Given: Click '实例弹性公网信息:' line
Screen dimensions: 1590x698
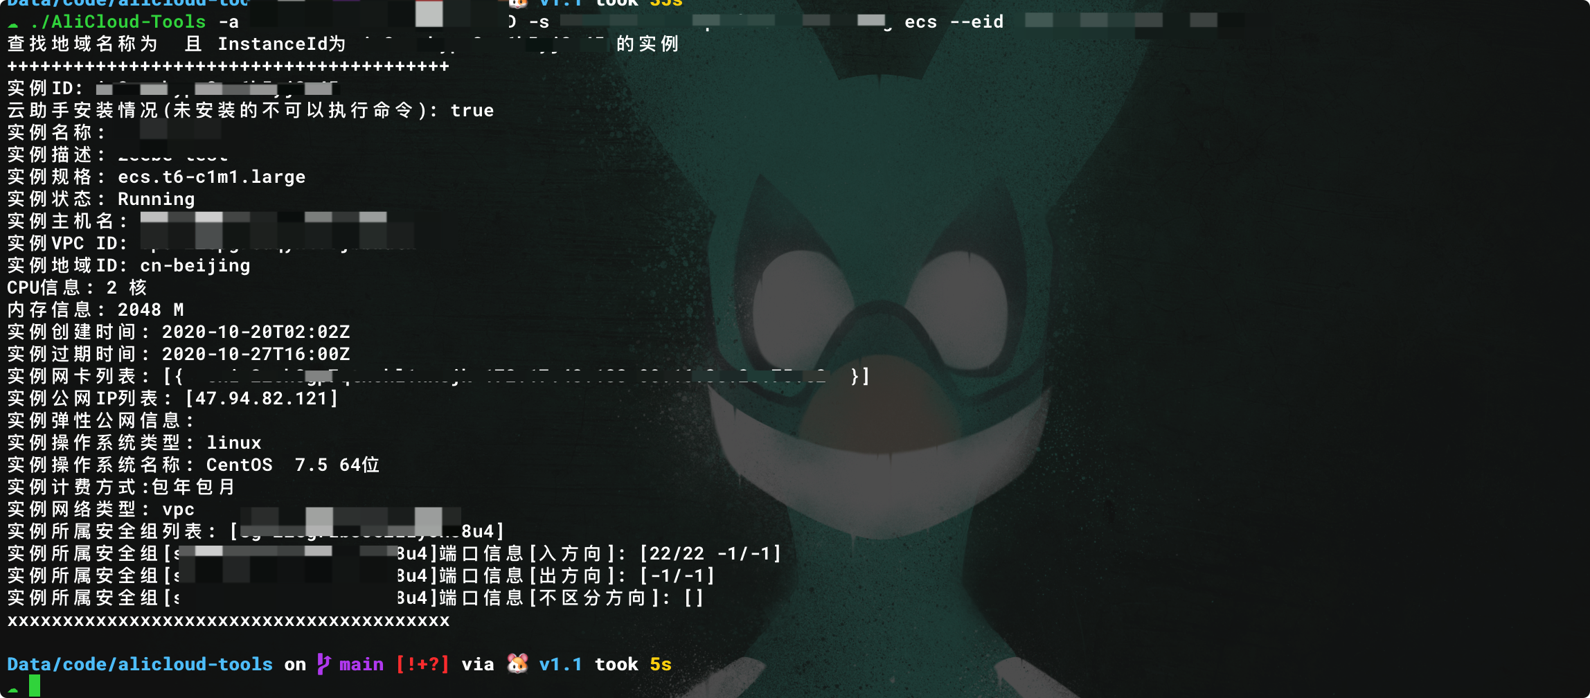Looking at the screenshot, I should coord(100,421).
